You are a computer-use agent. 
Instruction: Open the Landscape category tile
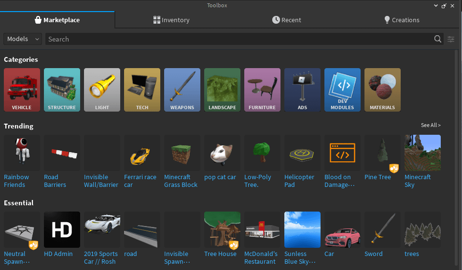pyautogui.click(x=222, y=90)
